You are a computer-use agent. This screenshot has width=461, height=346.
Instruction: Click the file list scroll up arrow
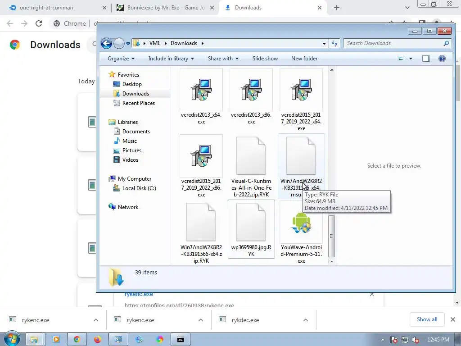[332, 70]
